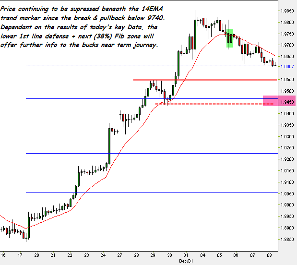Screen dimensions: 297x265
Task: Select the solid red 1.9550 resistance line
Action: click(x=205, y=80)
